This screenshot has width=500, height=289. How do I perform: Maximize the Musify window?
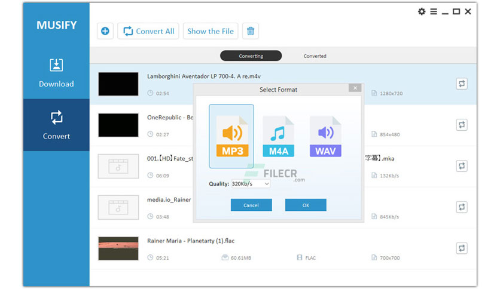click(456, 11)
